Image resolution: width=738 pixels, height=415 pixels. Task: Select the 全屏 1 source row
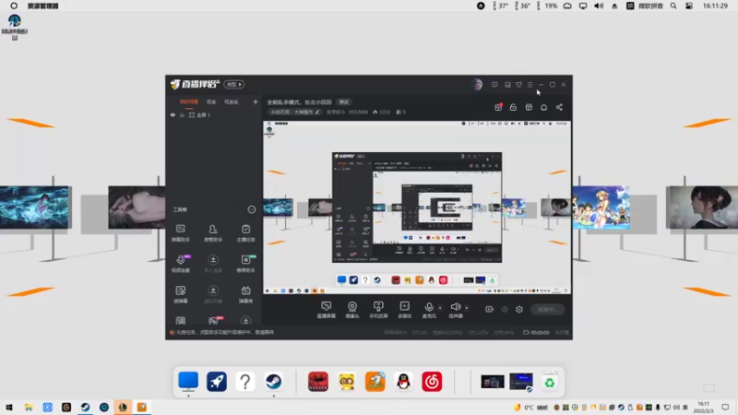(x=214, y=114)
